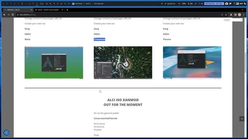Click 'An iso for general public'

point(106,113)
